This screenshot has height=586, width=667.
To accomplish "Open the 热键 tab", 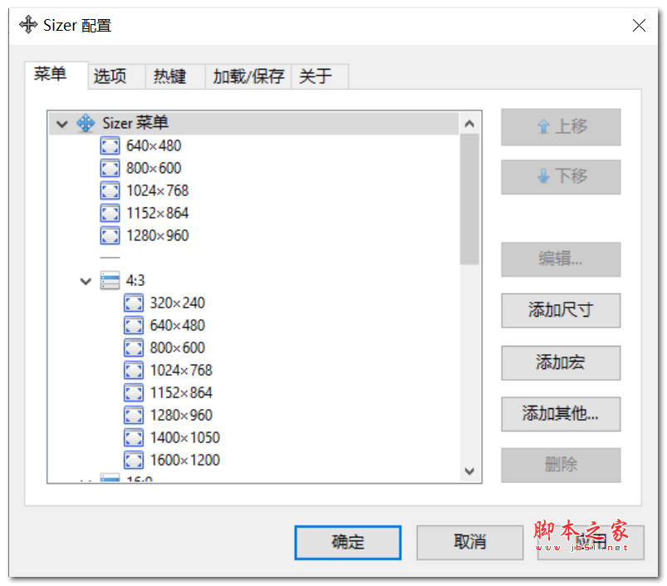I will 169,76.
